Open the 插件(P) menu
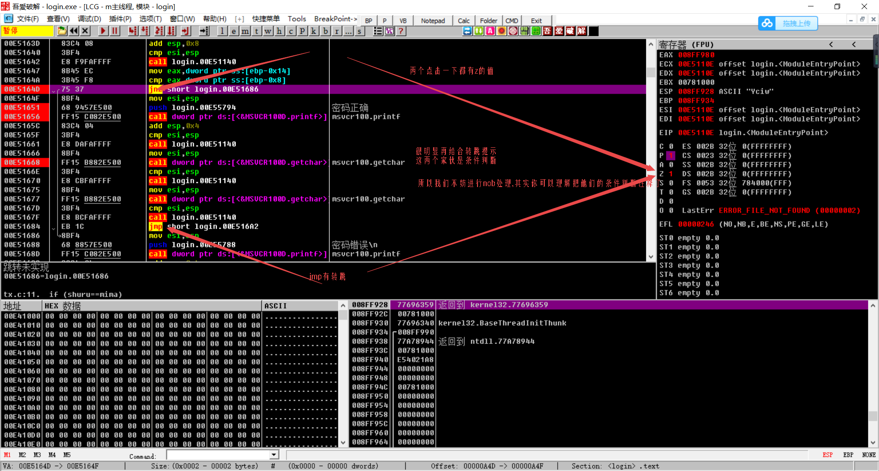 click(120, 19)
